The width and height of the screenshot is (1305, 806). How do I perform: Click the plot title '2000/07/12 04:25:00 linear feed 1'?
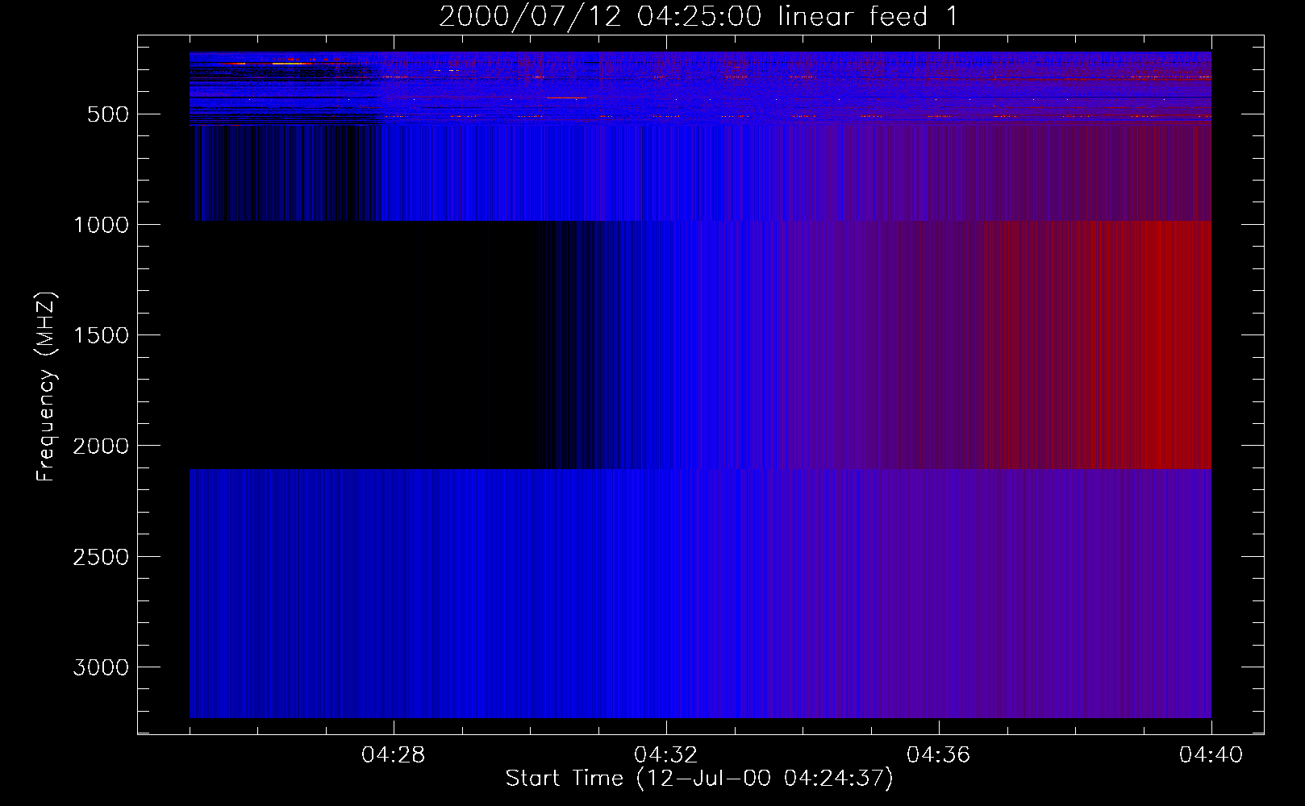tap(698, 16)
